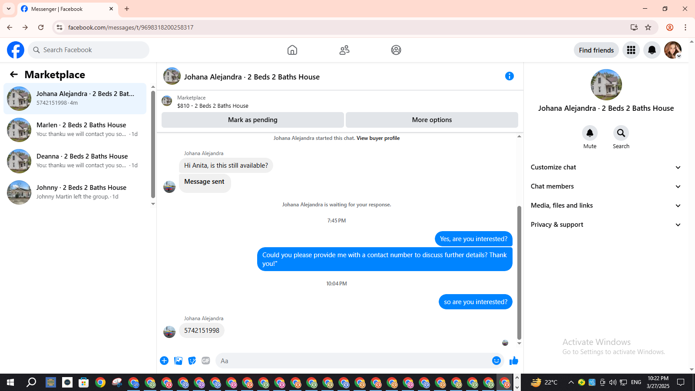Mute this conversation
695x391 pixels.
(590, 133)
